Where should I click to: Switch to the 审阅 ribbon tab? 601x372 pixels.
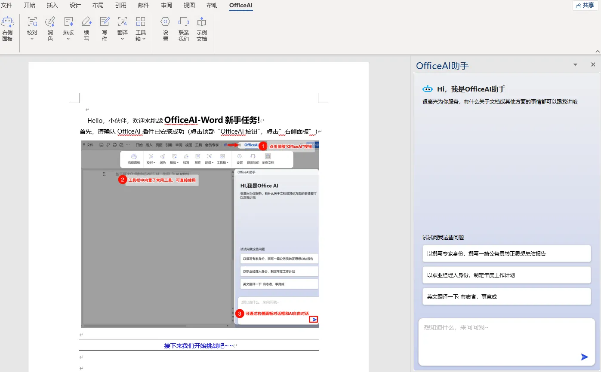[x=166, y=6]
